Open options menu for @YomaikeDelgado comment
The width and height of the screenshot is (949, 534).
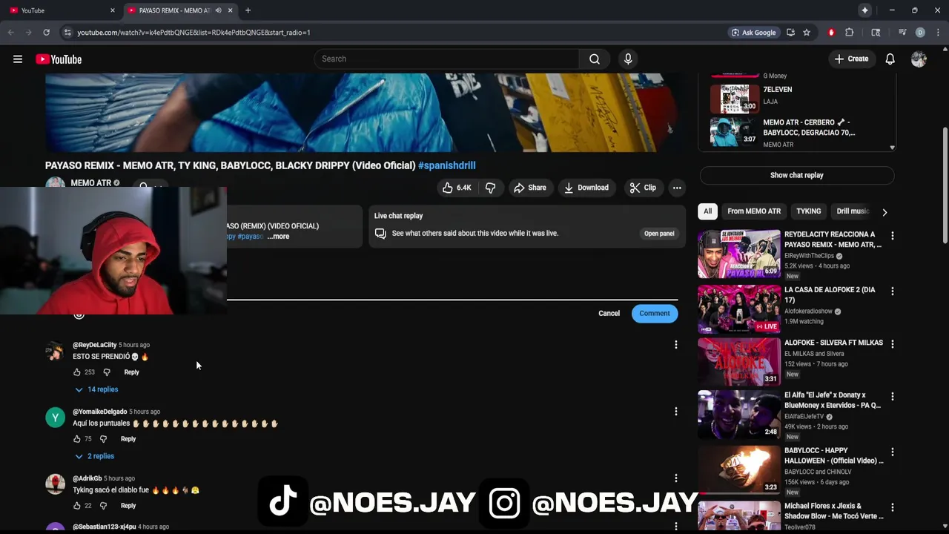tap(675, 412)
